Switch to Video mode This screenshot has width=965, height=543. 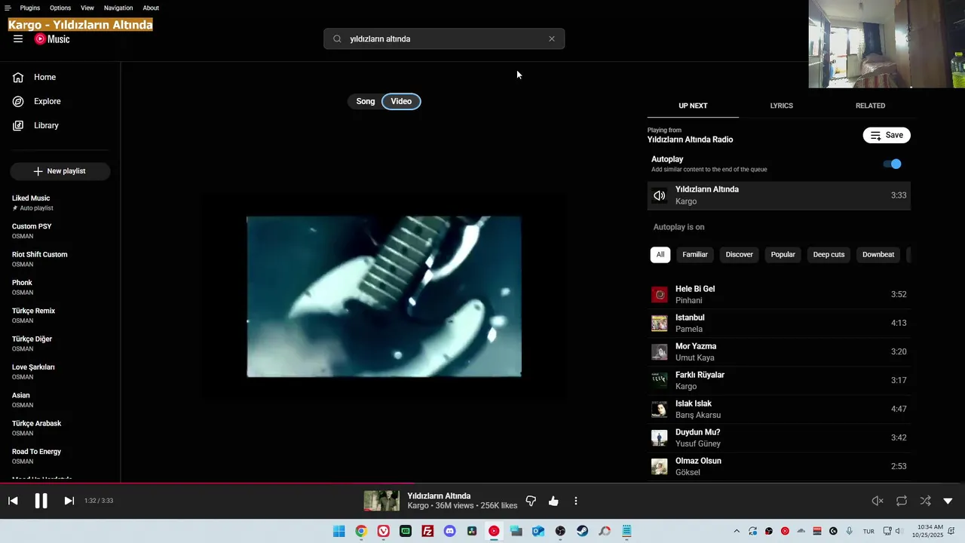click(401, 101)
